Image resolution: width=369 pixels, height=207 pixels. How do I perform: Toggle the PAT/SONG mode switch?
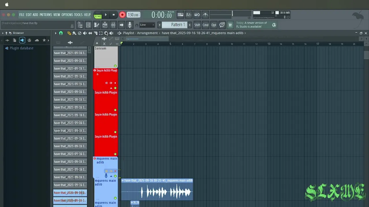98,15
